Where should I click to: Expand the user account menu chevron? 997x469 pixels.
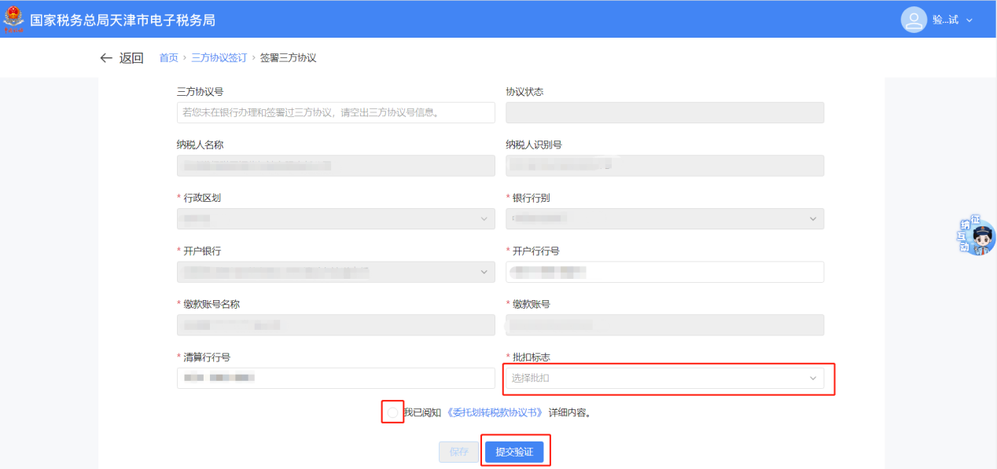969,20
